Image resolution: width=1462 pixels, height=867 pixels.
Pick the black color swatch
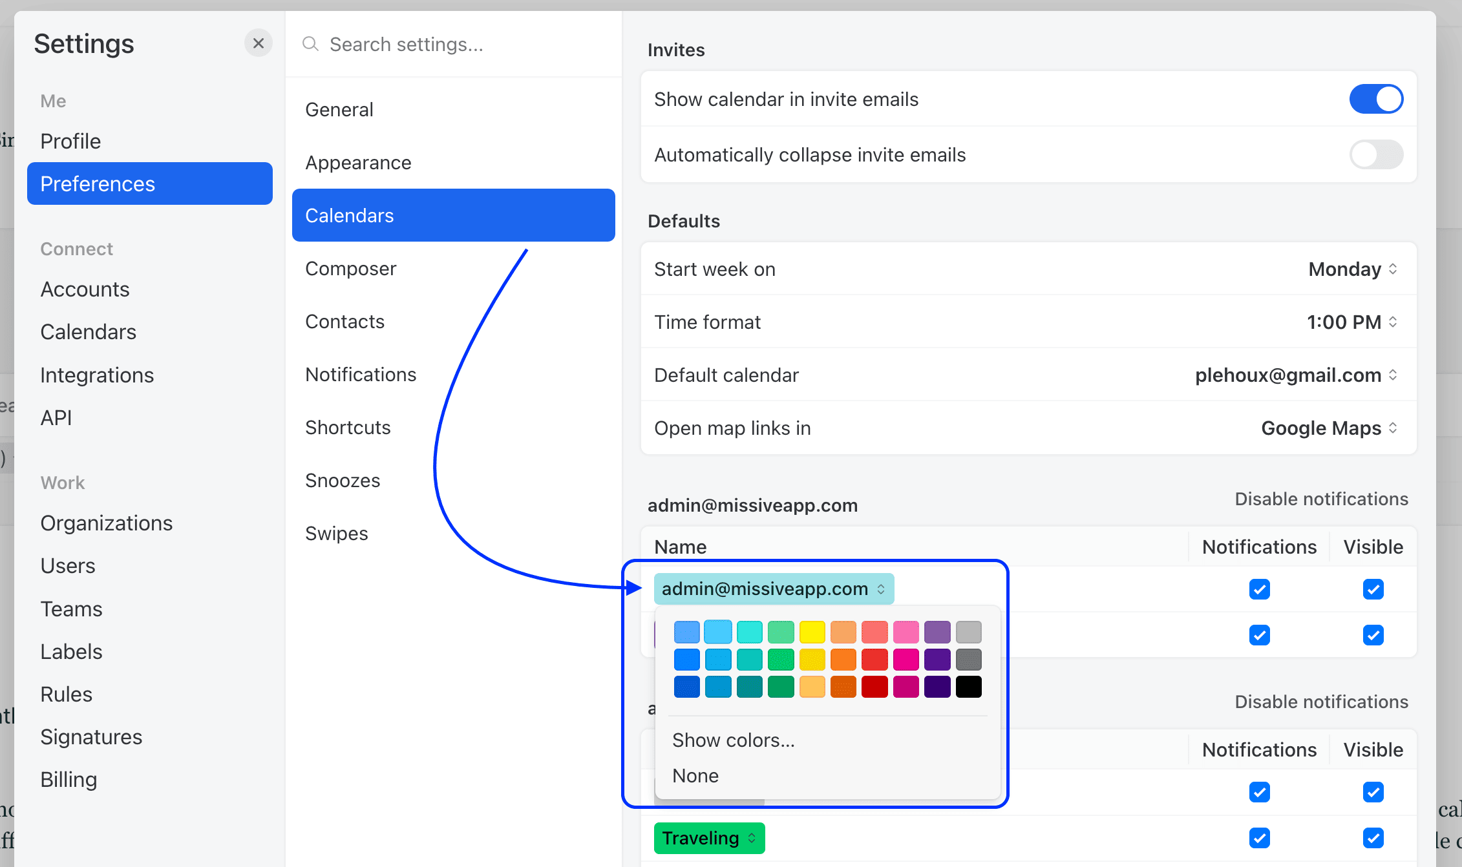(968, 687)
